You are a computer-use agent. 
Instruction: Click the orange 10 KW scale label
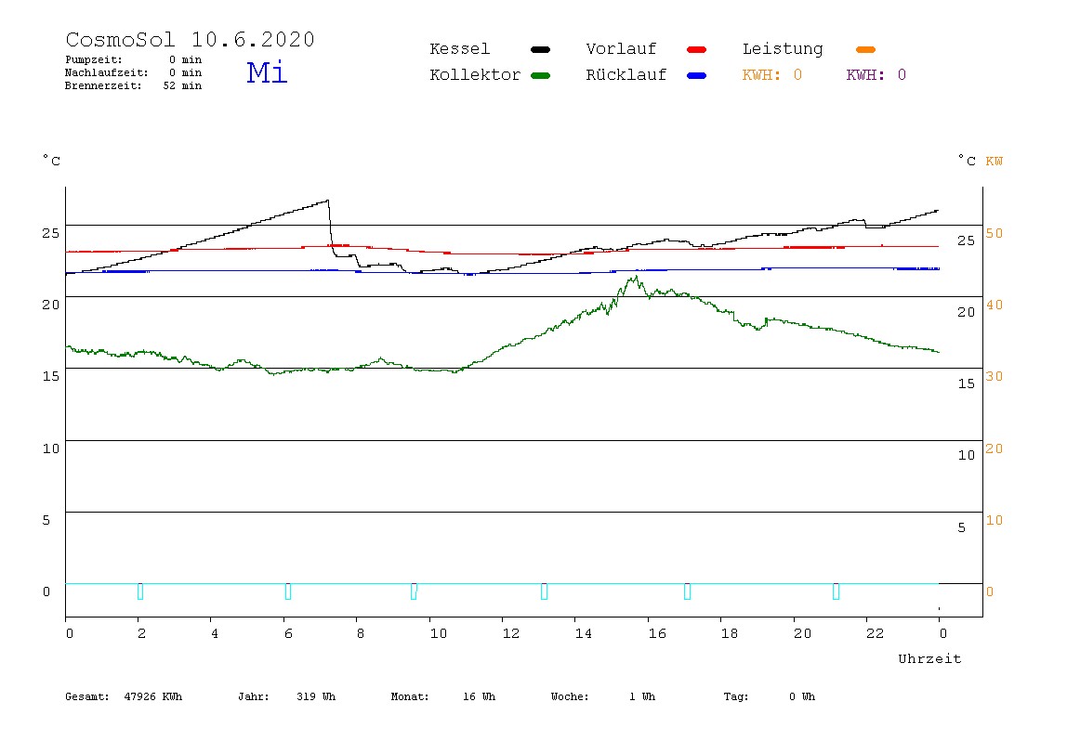pyautogui.click(x=995, y=520)
